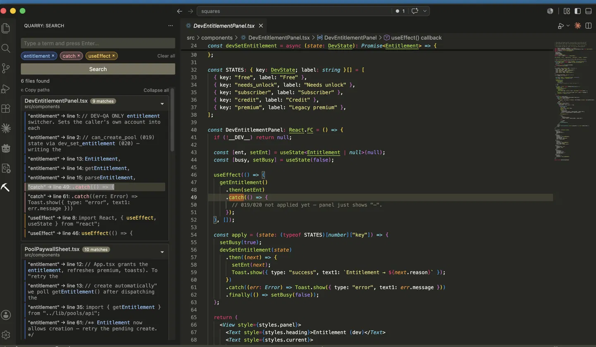The width and height of the screenshot is (596, 347).
Task: Click Clear all search terms
Action: (x=166, y=56)
